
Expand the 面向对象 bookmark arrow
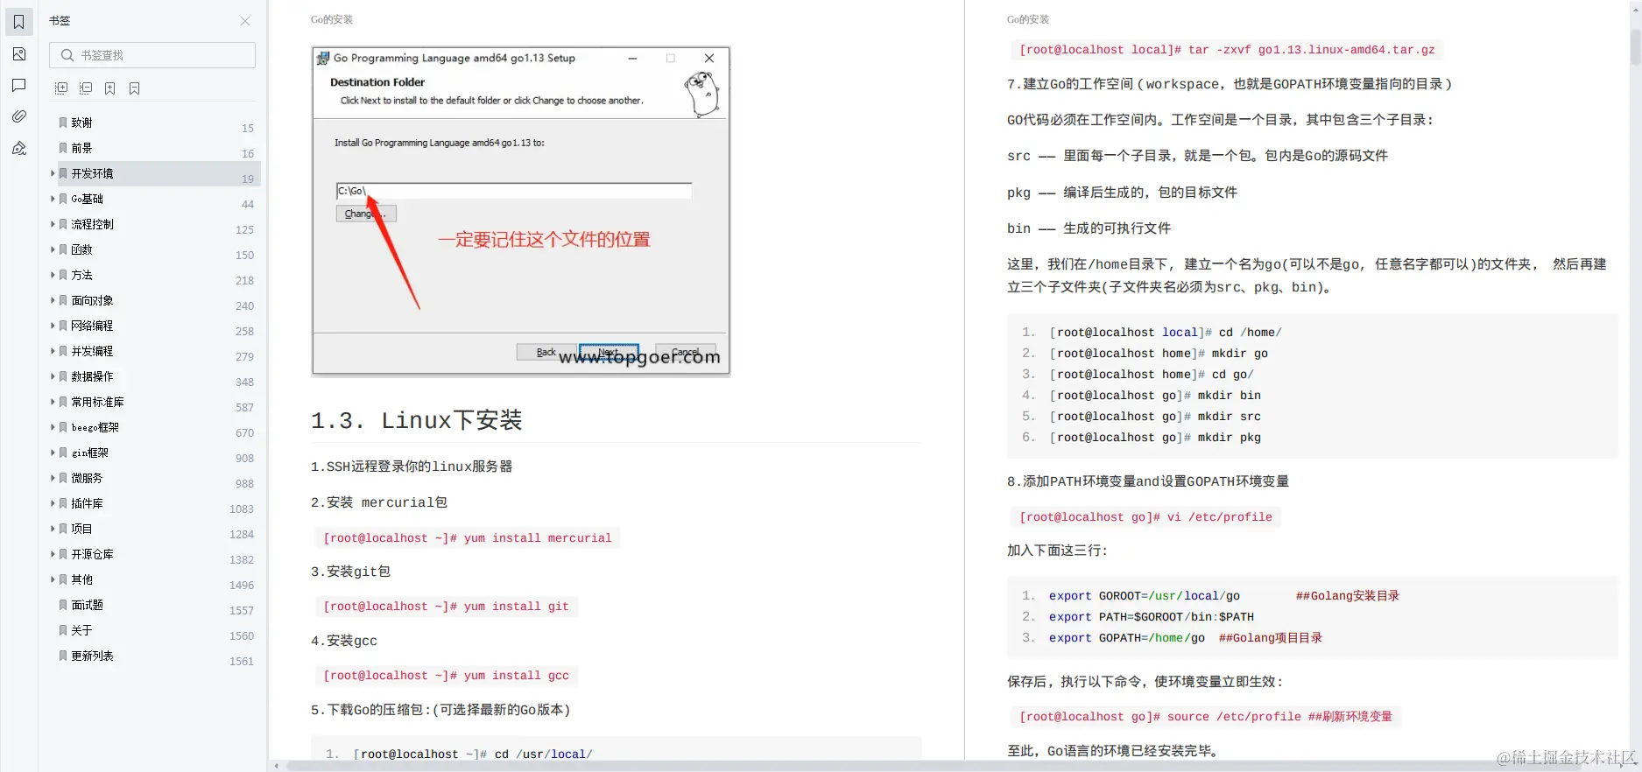click(53, 300)
